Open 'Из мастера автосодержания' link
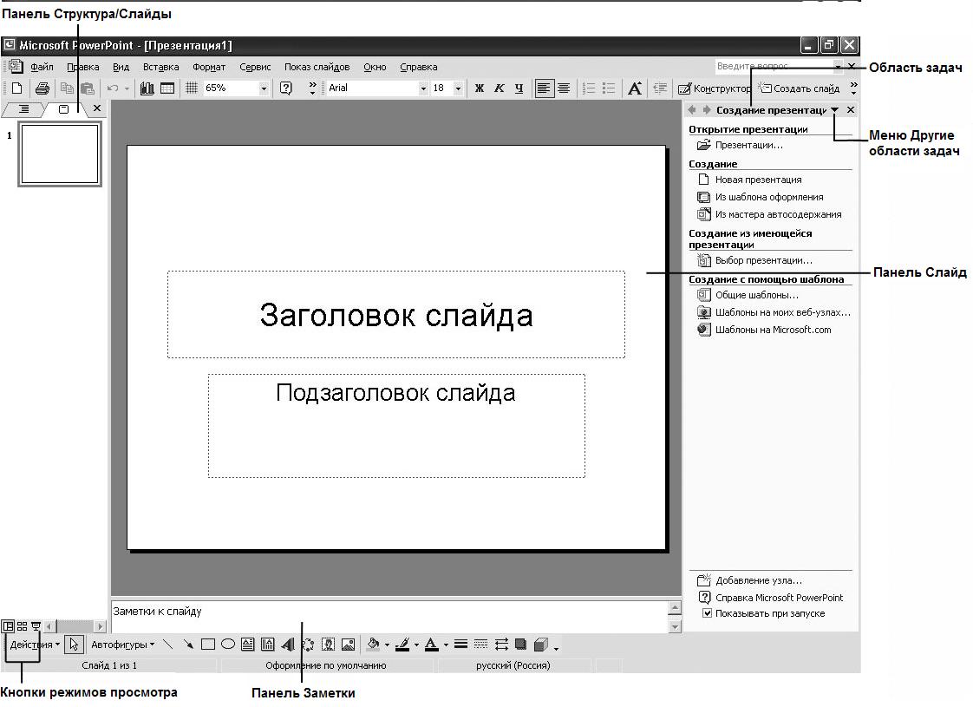 pos(778,214)
